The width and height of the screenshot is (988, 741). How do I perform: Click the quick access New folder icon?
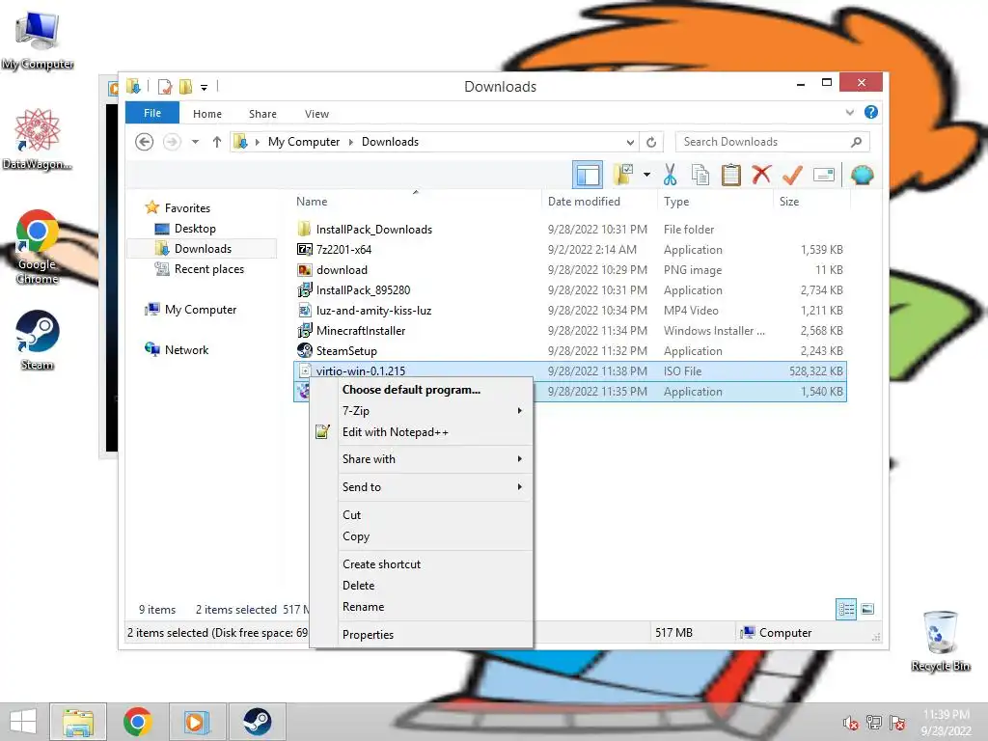(185, 86)
